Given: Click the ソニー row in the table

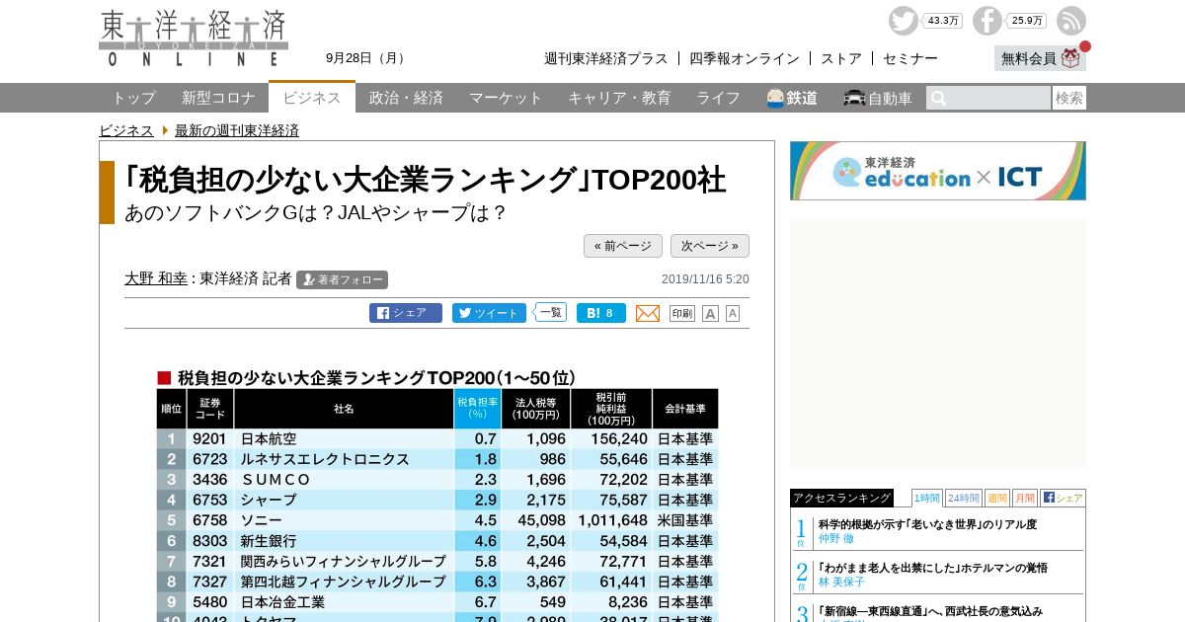Looking at the screenshot, I should point(437,519).
